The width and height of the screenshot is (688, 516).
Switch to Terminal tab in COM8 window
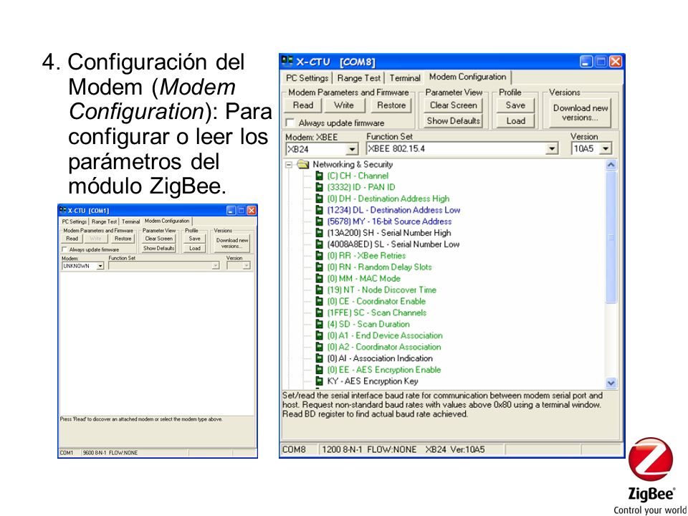(404, 78)
